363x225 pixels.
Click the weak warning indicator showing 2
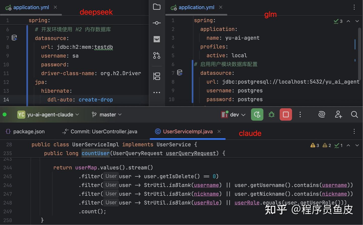327,145
